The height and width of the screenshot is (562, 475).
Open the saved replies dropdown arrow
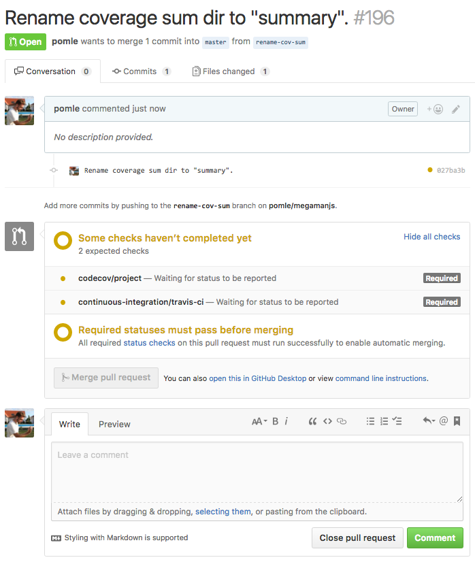[x=429, y=420]
